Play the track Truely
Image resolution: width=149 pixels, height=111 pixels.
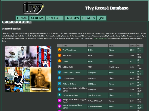[x=60, y=61]
